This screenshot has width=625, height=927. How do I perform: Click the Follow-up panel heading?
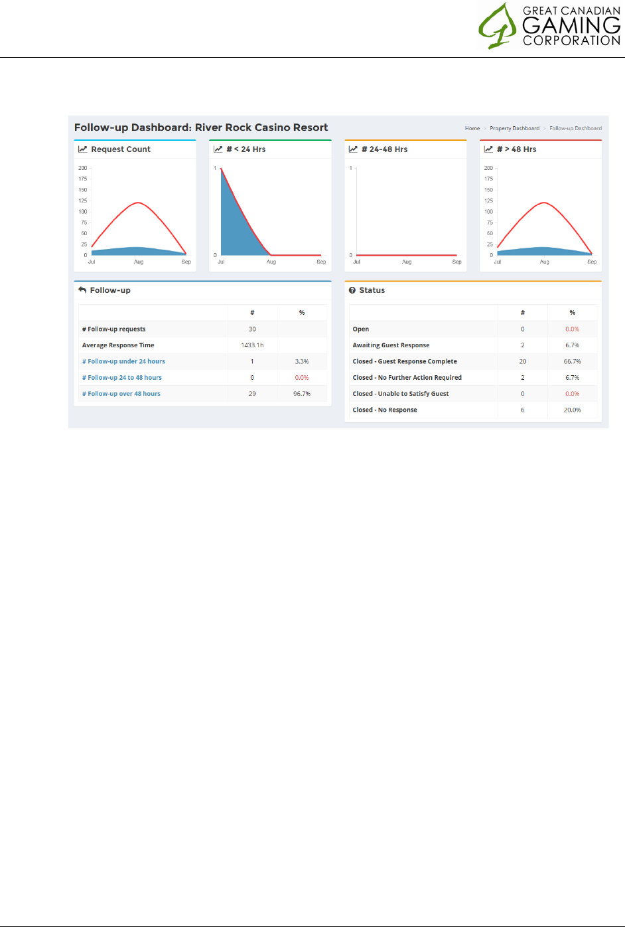[x=110, y=290]
